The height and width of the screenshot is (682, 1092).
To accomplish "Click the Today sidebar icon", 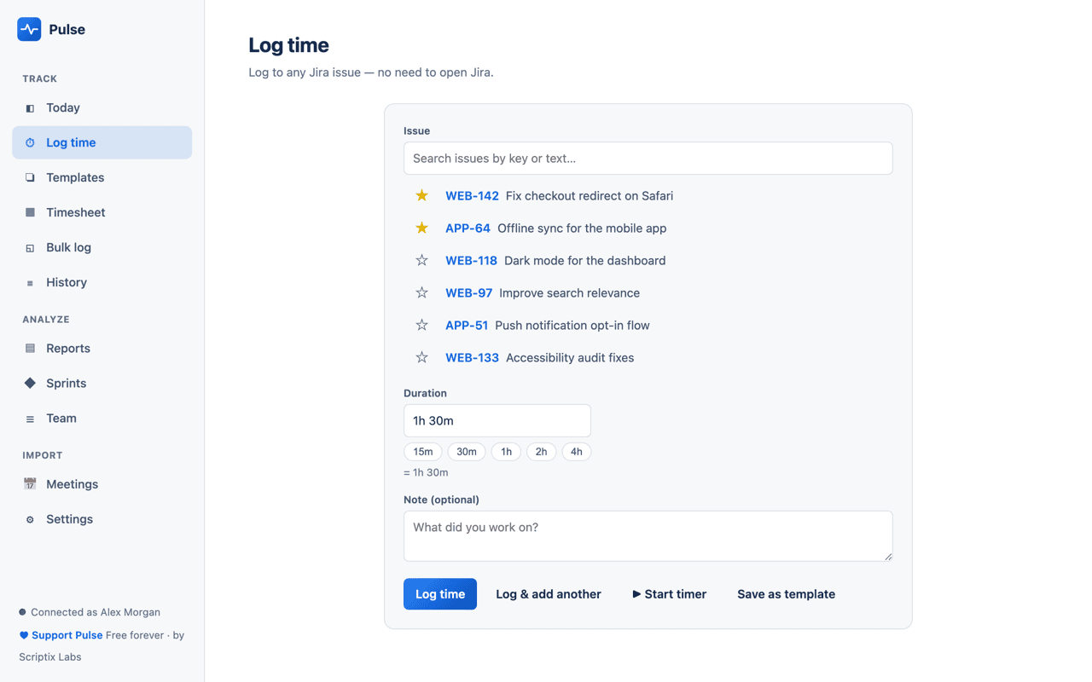I will [30, 108].
